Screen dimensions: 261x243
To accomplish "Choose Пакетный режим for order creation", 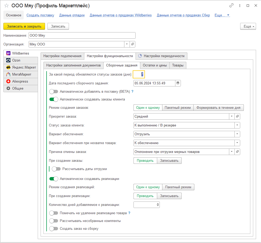I will [178, 108].
